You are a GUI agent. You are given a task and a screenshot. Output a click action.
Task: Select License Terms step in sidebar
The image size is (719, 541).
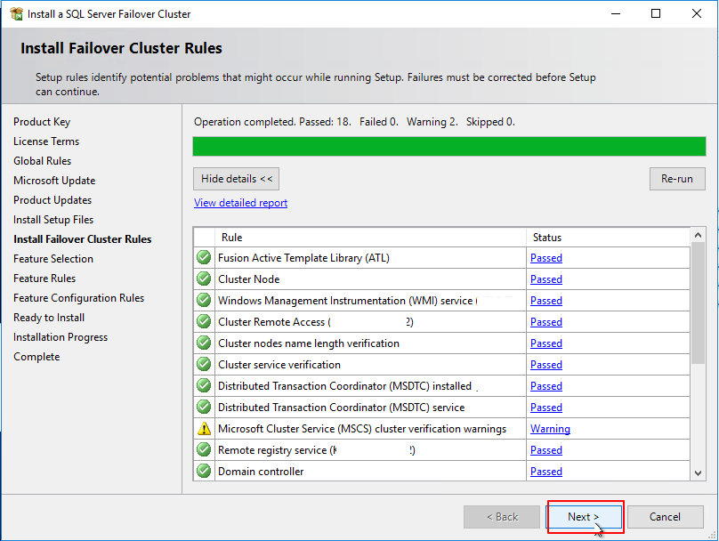pyautogui.click(x=46, y=141)
